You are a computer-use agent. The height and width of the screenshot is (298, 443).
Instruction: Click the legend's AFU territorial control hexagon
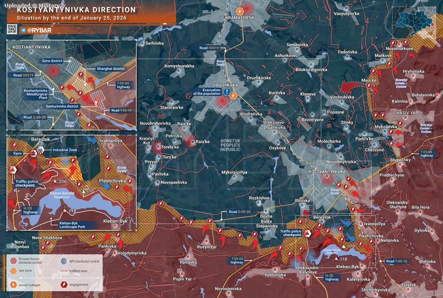[64, 261]
